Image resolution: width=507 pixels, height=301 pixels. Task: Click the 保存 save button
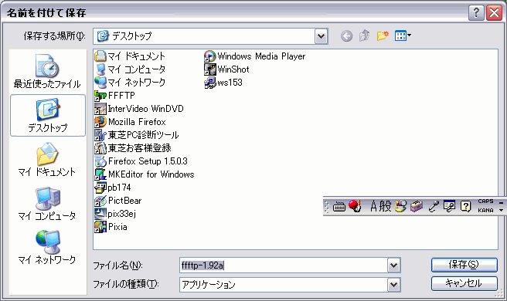point(464,265)
